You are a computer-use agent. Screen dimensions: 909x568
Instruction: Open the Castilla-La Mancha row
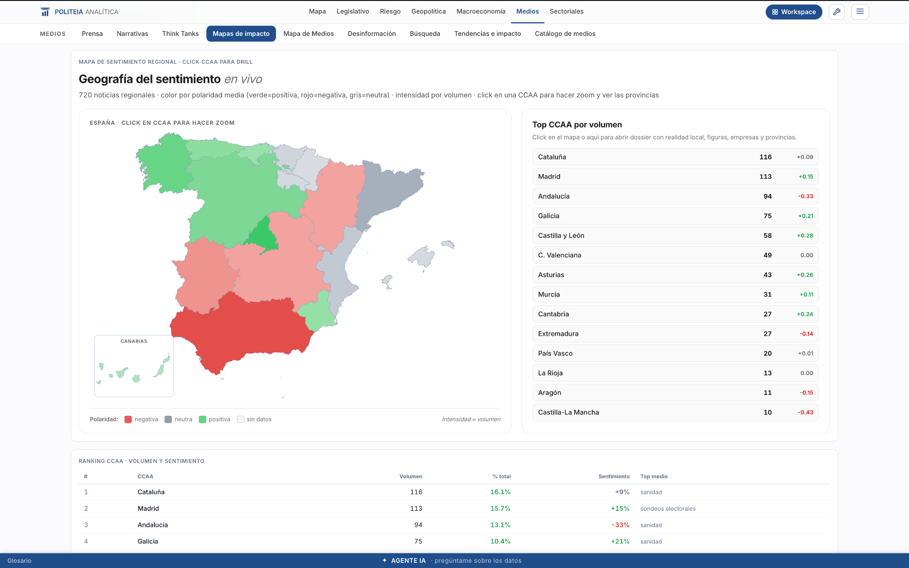[x=676, y=412]
